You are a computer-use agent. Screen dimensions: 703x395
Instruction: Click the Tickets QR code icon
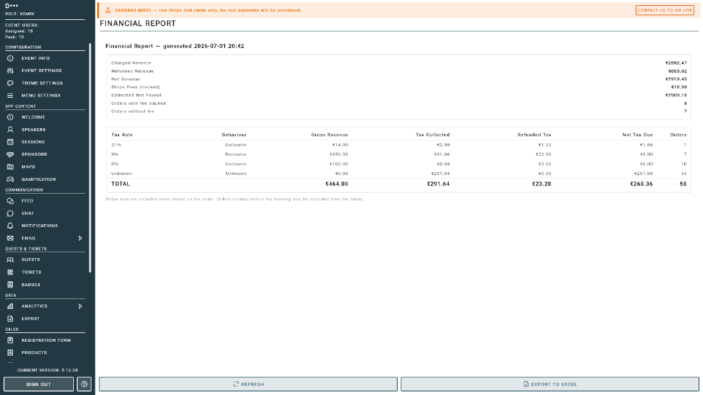click(x=10, y=272)
